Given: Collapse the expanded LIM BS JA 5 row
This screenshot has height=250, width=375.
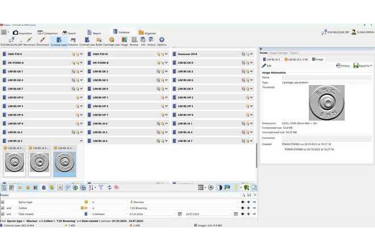Looking at the screenshot, I should (x=81, y=141).
